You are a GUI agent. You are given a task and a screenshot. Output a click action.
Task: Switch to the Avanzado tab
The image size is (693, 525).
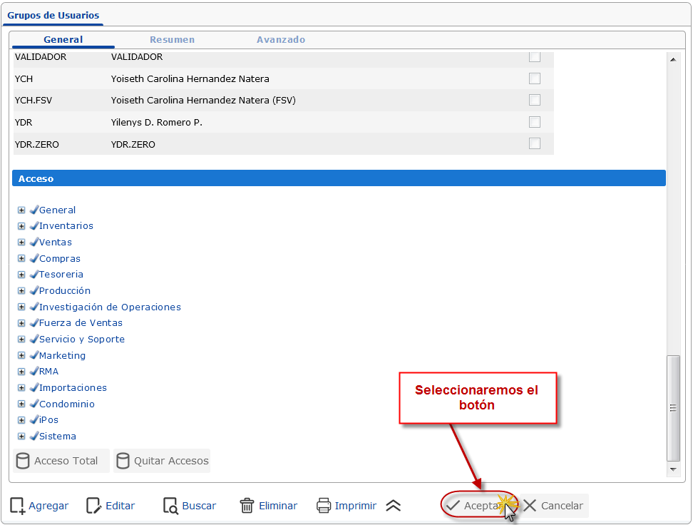coord(281,39)
